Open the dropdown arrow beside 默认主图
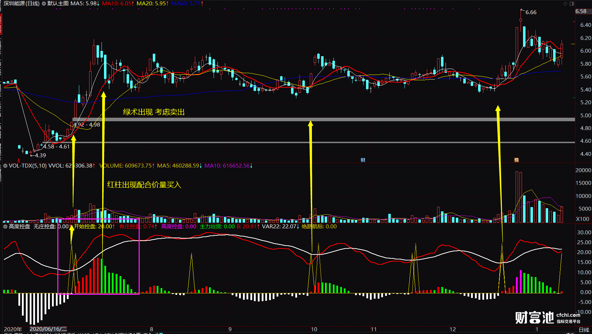This screenshot has height=334, width=592. [x=44, y=4]
